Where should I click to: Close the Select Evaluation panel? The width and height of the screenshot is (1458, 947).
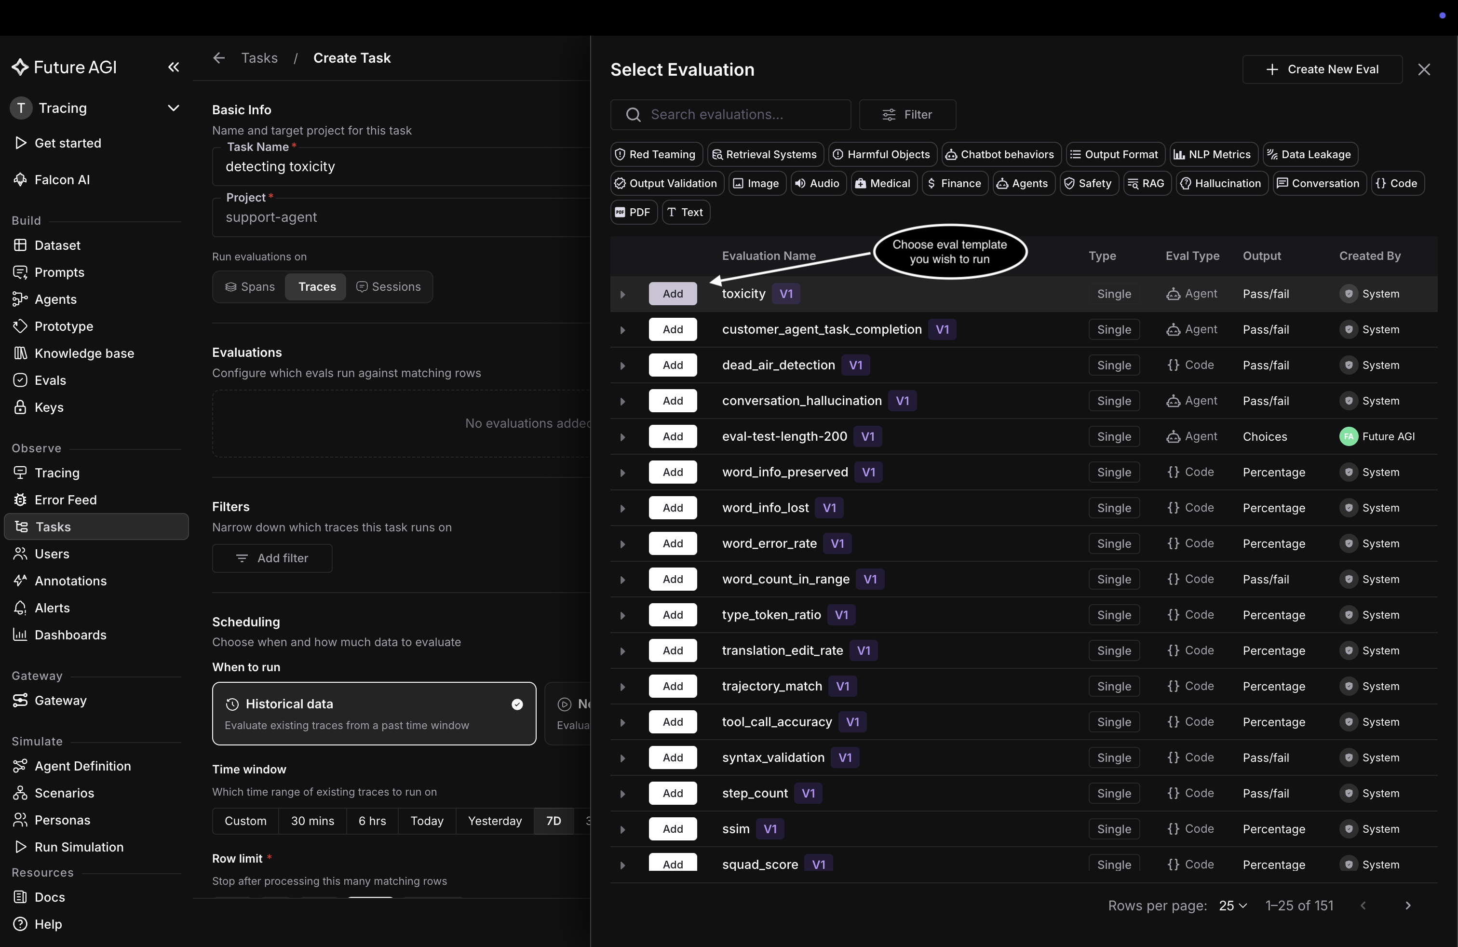pos(1424,69)
